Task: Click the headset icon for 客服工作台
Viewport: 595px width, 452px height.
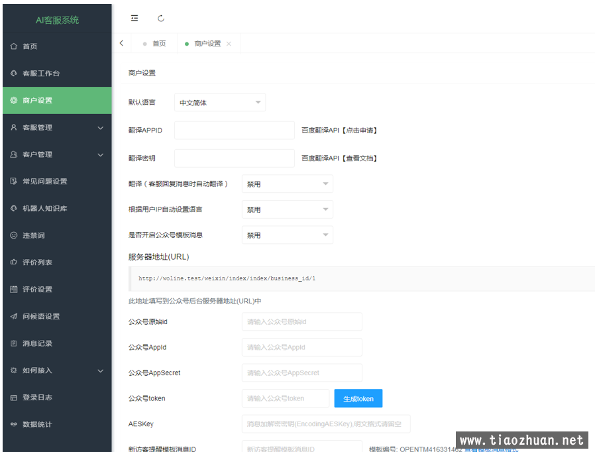Action: (13, 74)
